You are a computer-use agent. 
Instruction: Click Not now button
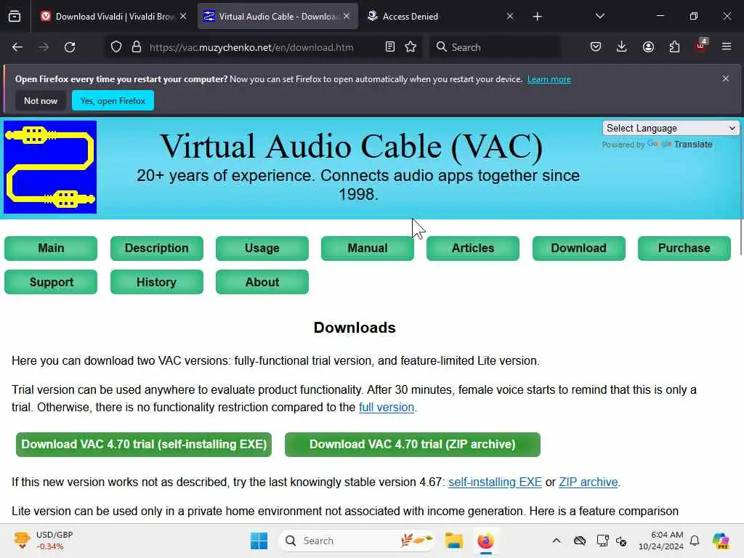(41, 100)
